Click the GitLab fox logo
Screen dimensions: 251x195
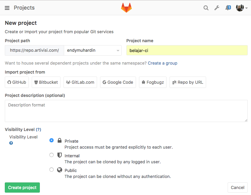click(126, 7)
